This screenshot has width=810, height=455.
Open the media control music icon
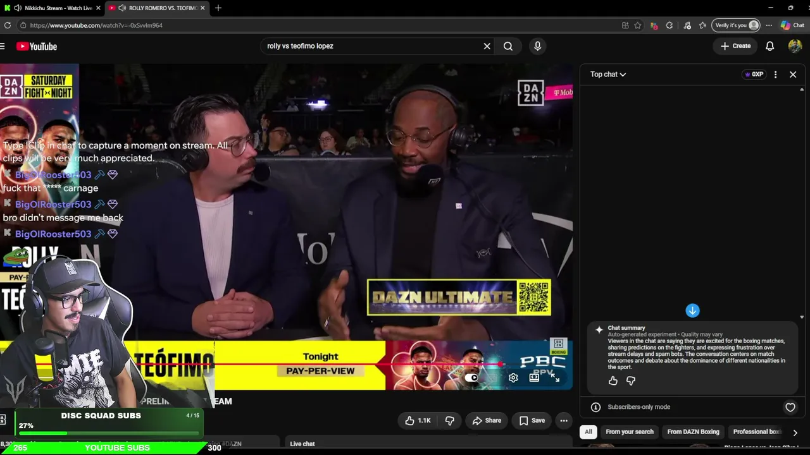click(x=687, y=25)
